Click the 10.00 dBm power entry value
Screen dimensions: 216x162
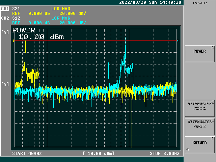pyautogui.click(x=41, y=37)
